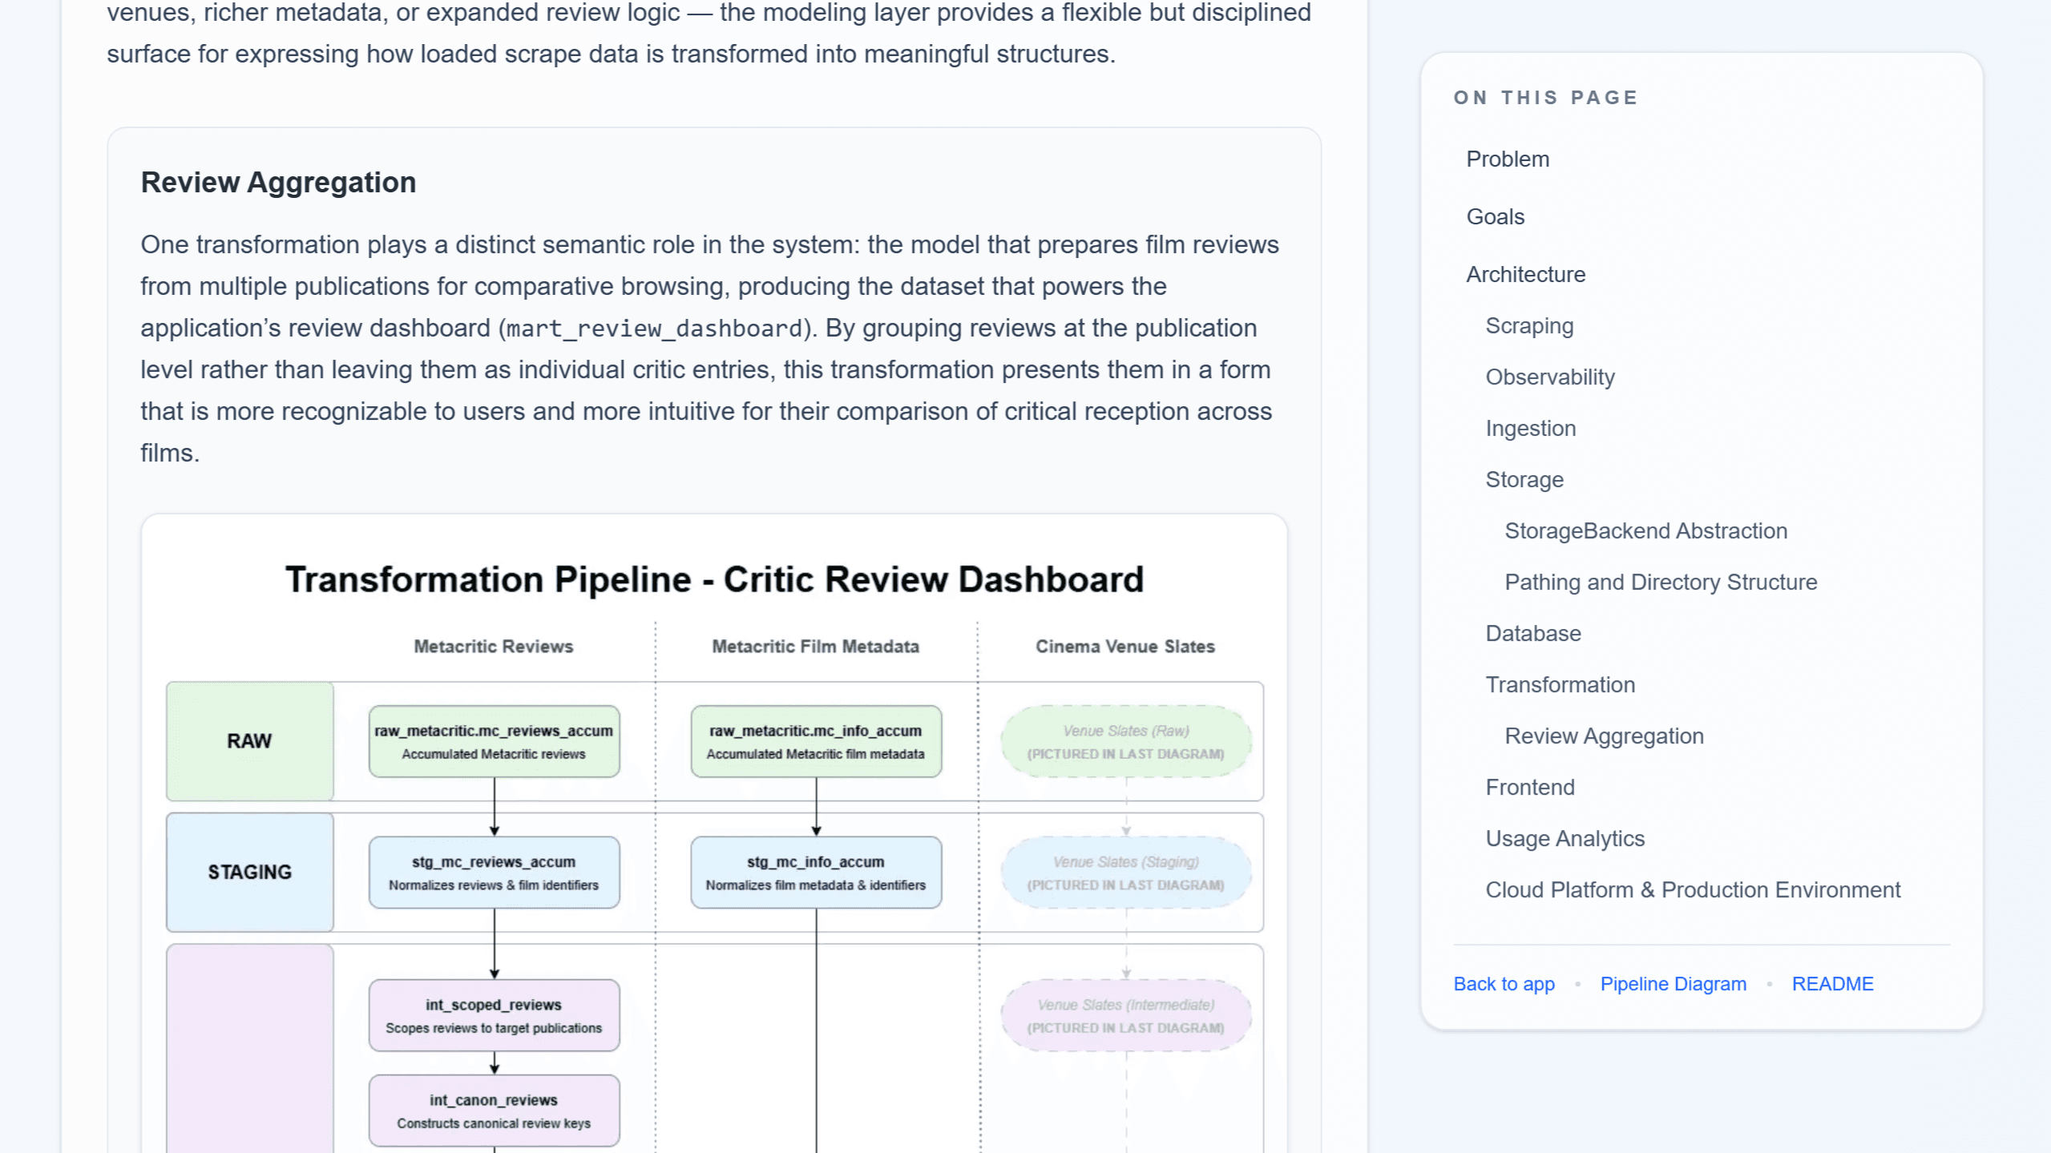The height and width of the screenshot is (1153, 2051).
Task: Click the Review Aggregation heading
Action: click(278, 183)
